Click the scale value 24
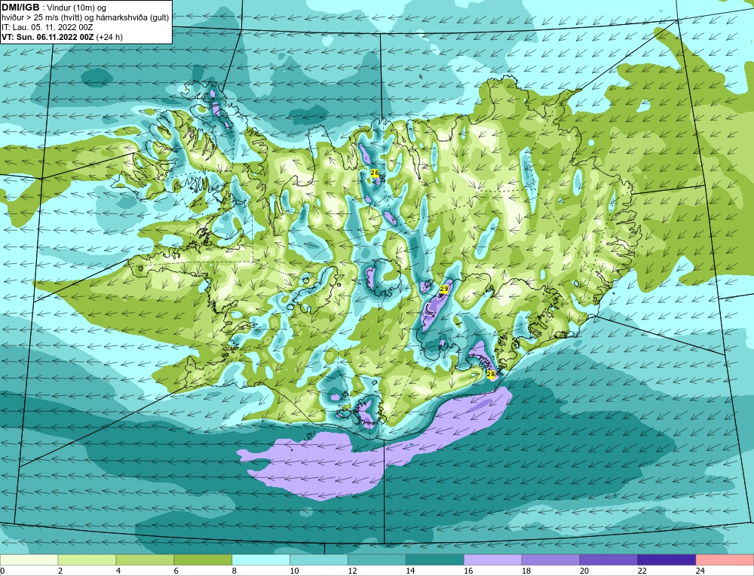 click(x=700, y=571)
